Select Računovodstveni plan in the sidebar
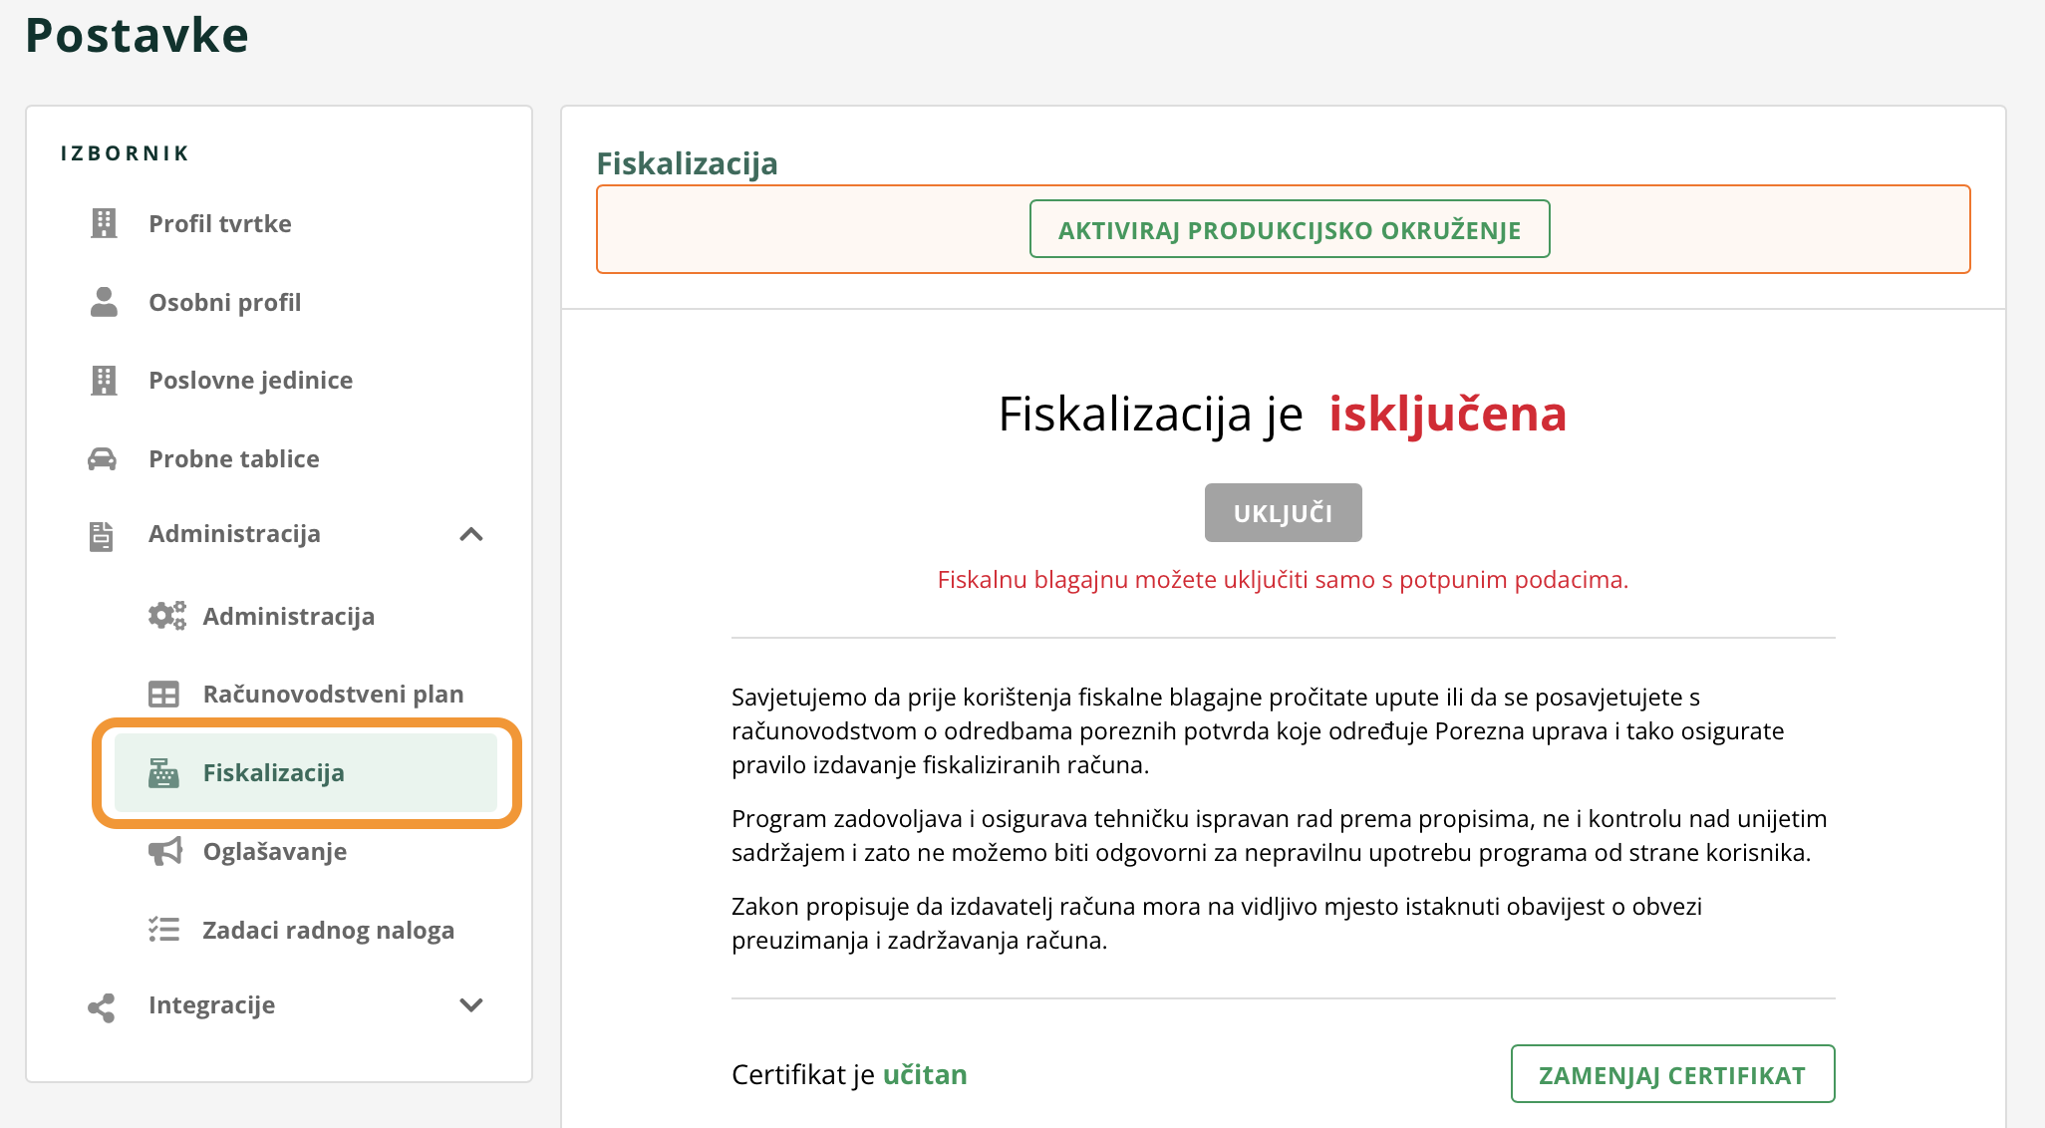 point(333,695)
